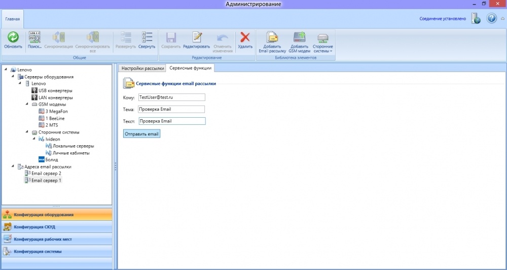Click the Адреса email рассылки icon
Screen dimensions: 507x270
[20, 167]
